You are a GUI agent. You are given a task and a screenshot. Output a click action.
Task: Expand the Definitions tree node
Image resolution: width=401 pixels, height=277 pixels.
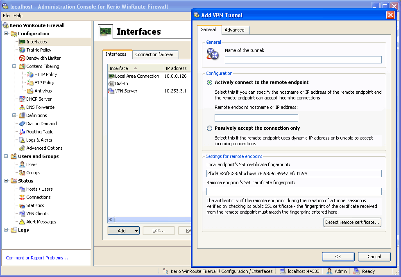pyautogui.click(x=14, y=115)
